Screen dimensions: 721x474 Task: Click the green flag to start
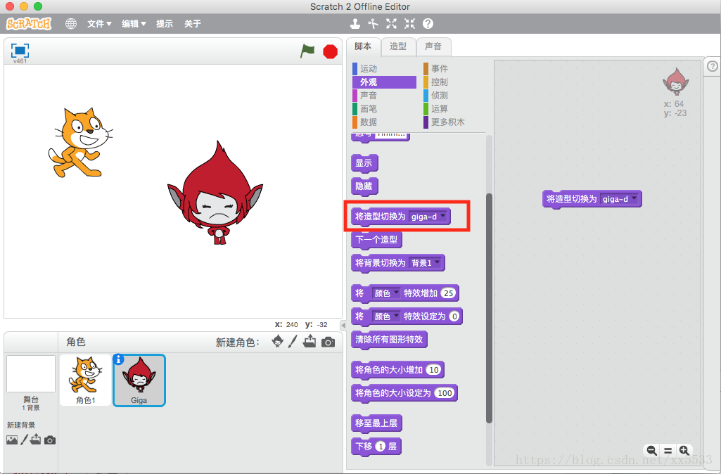click(x=307, y=51)
